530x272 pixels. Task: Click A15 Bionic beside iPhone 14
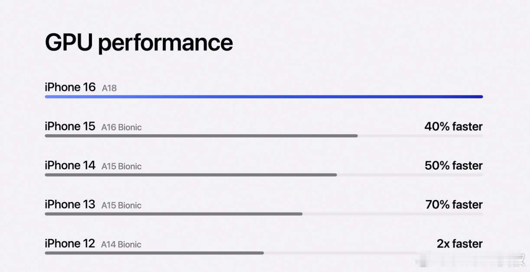tap(121, 166)
